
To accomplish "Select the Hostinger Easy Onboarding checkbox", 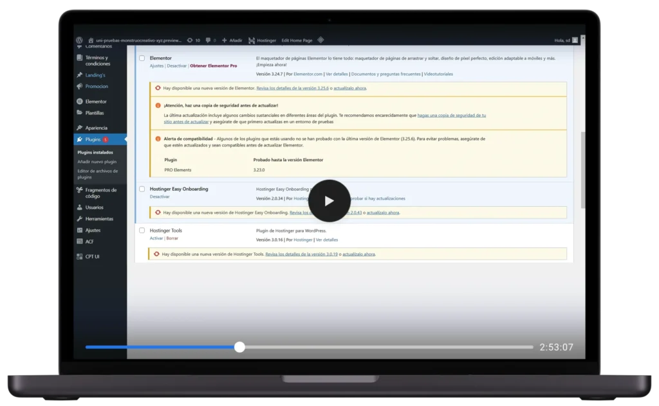I will [x=142, y=189].
